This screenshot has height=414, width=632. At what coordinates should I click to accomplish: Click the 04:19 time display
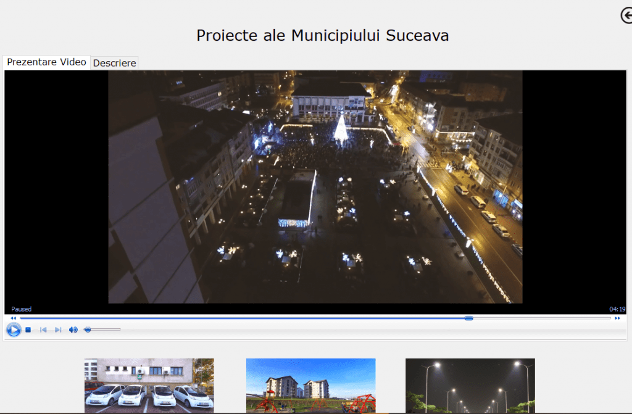617,309
